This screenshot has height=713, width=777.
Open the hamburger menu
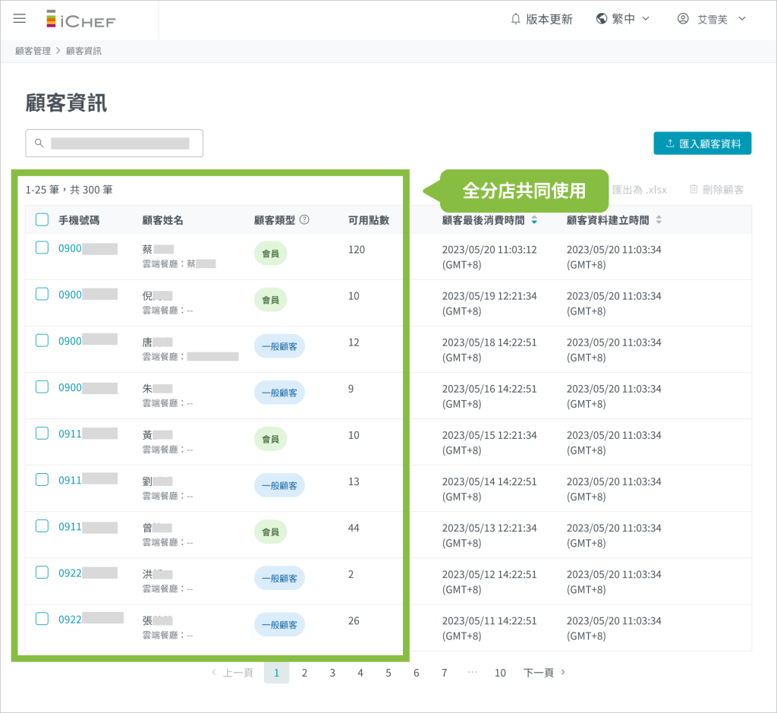(20, 19)
